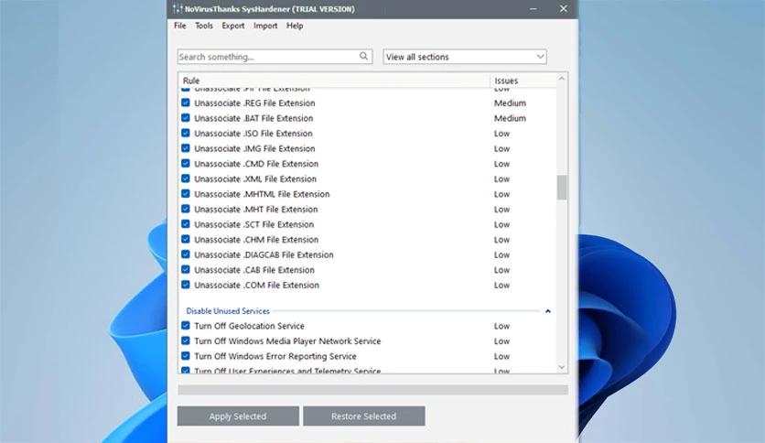Viewport: 765px width, 443px height.
Task: Uncheck Unassociate .REG File Extension
Action: 186,103
